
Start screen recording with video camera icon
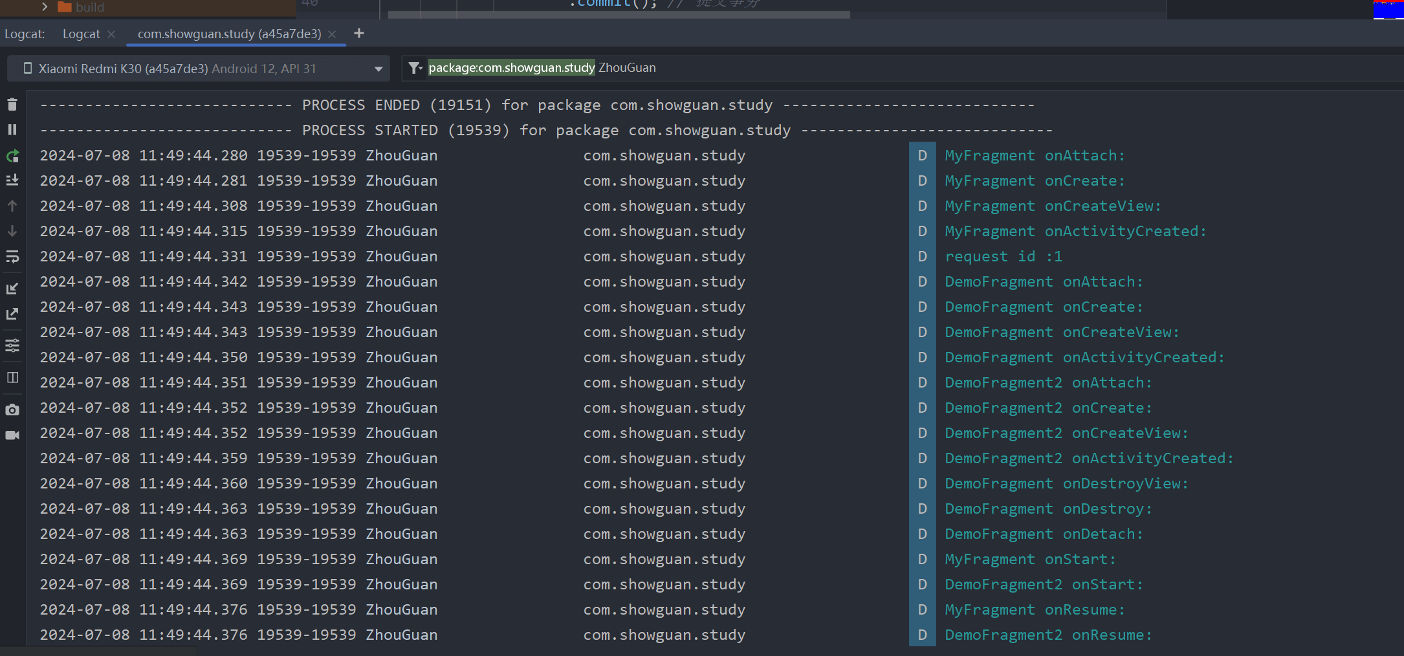(12, 435)
